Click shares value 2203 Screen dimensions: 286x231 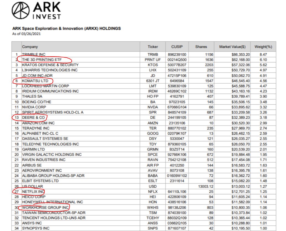coord(209,65)
